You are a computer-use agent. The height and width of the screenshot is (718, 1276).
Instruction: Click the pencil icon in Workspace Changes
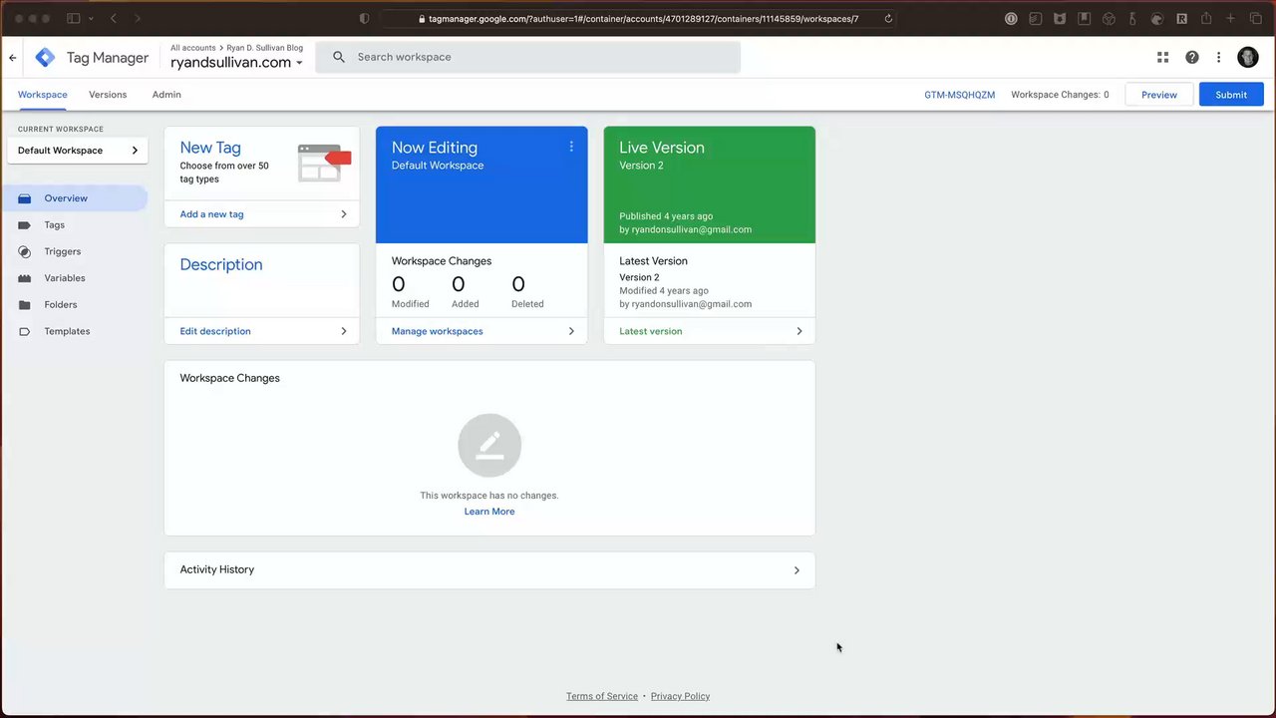coord(489,446)
